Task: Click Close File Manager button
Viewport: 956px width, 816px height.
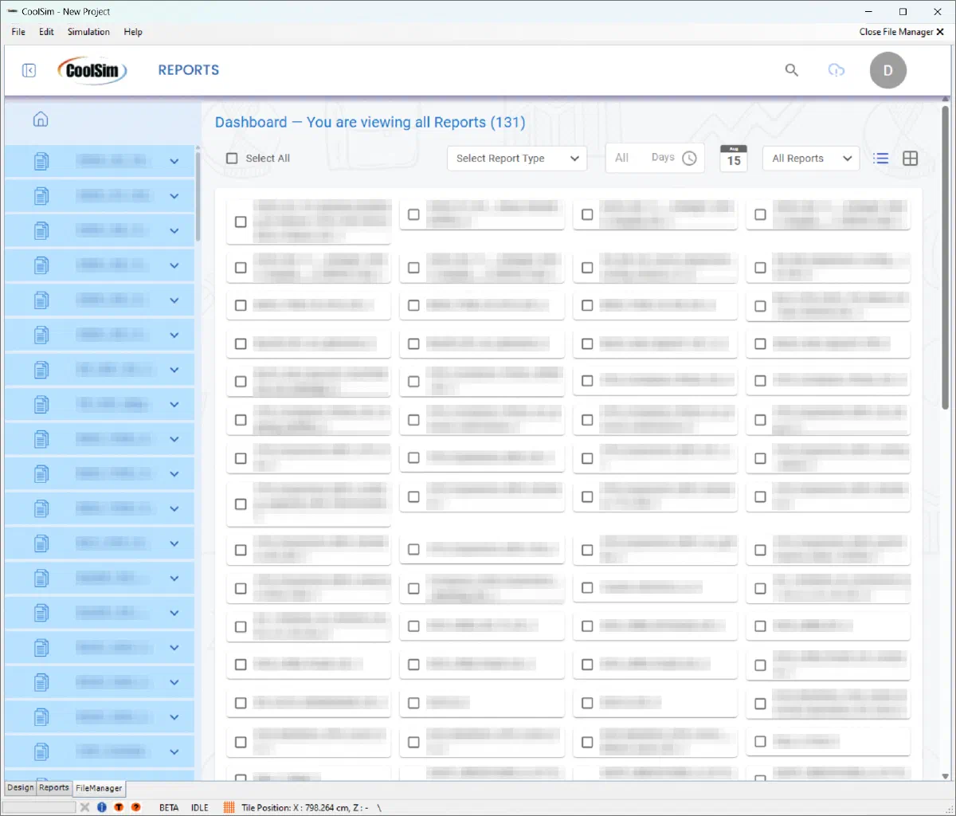Action: tap(901, 32)
